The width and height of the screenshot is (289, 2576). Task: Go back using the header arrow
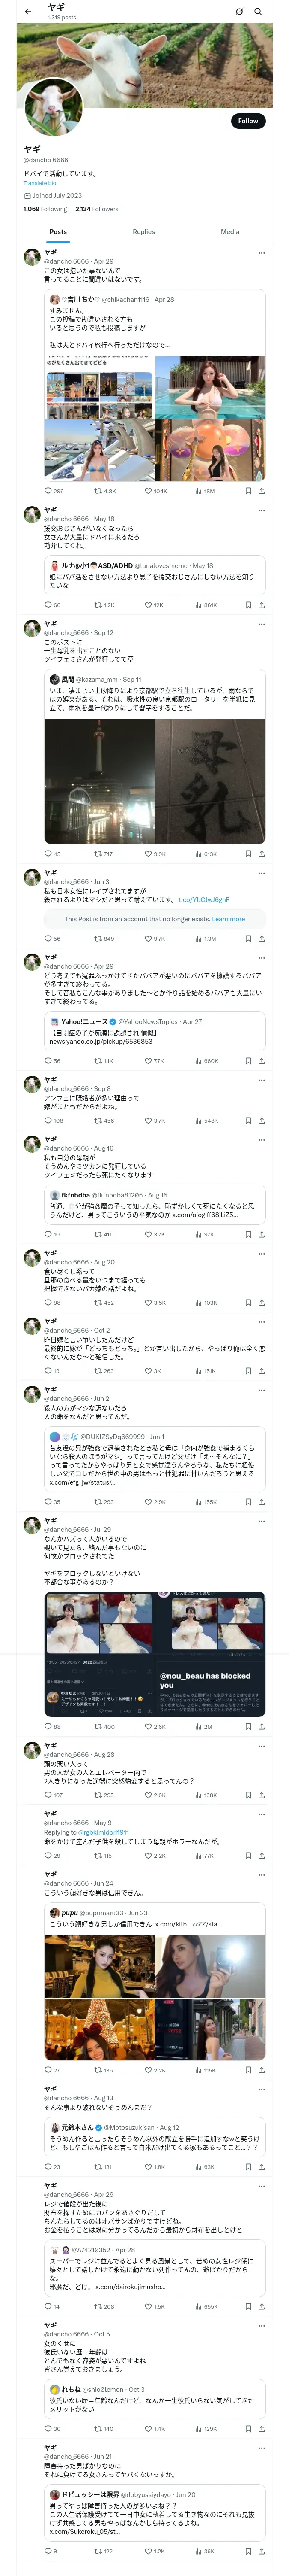point(27,12)
